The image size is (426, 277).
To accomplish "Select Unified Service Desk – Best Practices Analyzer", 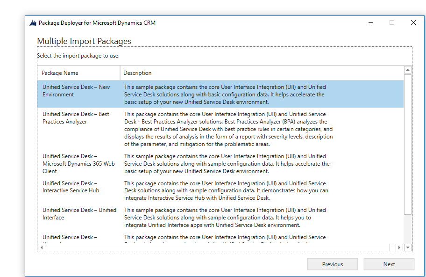I will pyautogui.click(x=220, y=129).
